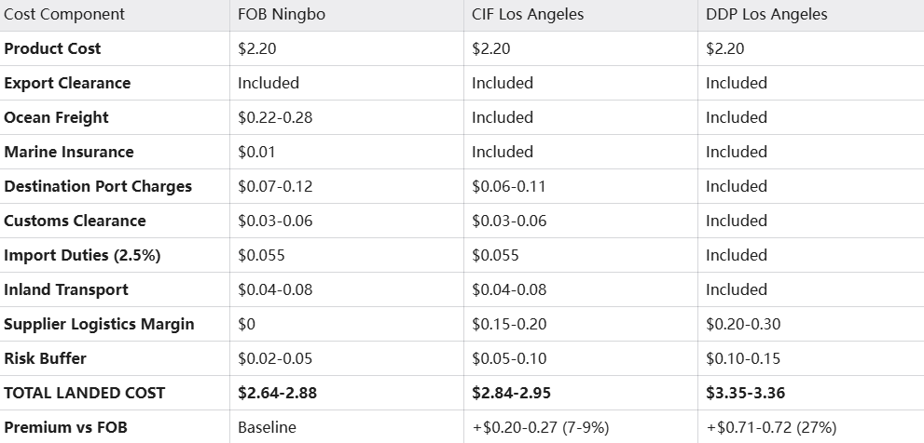Click the "Cost Component" column header
The width and height of the screenshot is (924, 443).
pyautogui.click(x=64, y=15)
